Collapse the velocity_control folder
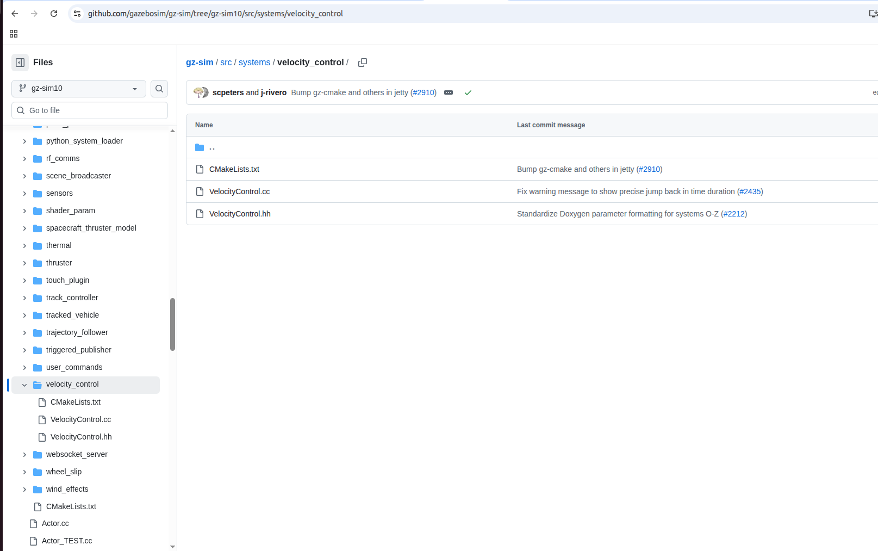This screenshot has height=551, width=878. pos(24,385)
